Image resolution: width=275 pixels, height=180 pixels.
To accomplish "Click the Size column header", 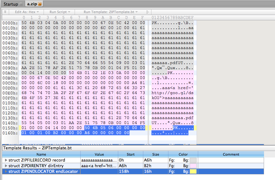I will click(x=155, y=154).
